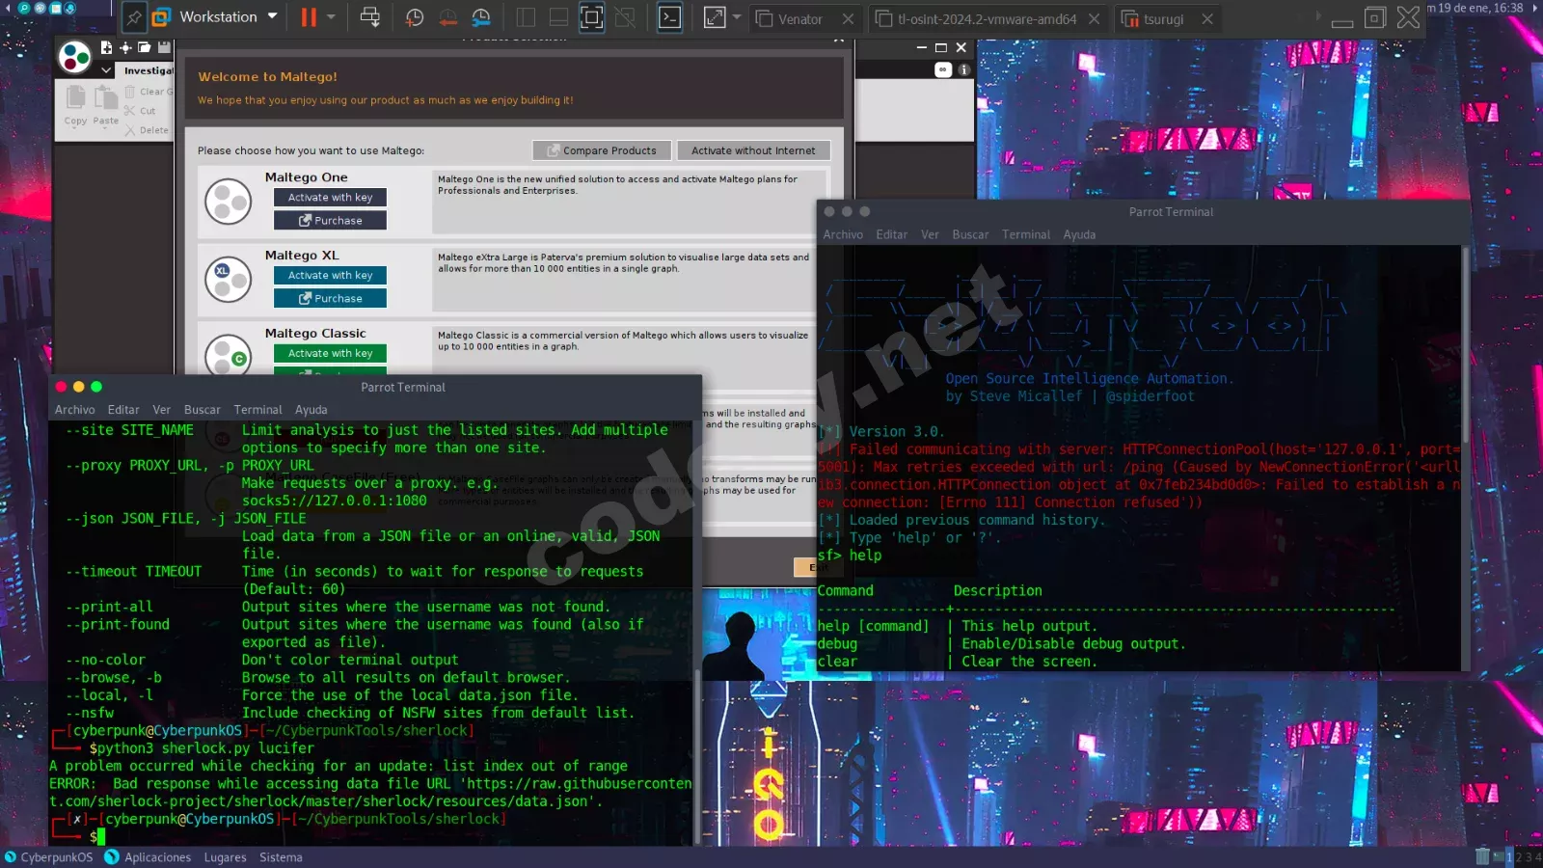1543x868 pixels.
Task: Click the Maltego new graph icon
Action: pos(106,47)
